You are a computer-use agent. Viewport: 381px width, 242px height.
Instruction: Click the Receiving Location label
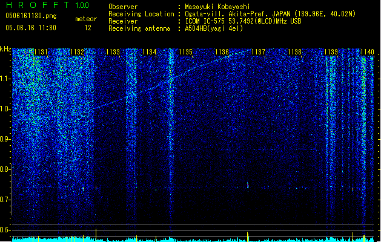point(141,14)
